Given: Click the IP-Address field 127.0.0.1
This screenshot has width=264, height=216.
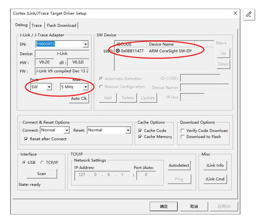Looking at the screenshot, I should coord(102,176).
